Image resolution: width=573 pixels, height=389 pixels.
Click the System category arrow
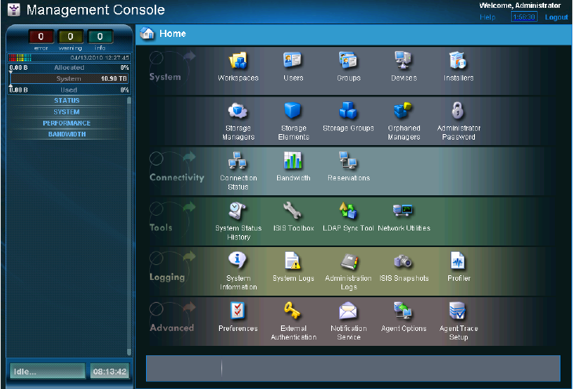pos(189,56)
